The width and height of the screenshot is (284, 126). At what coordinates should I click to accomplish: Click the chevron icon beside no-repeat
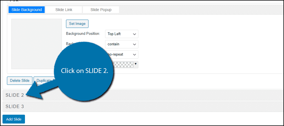tap(135, 54)
